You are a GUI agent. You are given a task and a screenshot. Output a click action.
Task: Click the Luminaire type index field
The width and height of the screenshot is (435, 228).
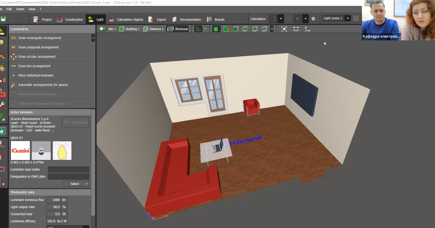[68, 169]
